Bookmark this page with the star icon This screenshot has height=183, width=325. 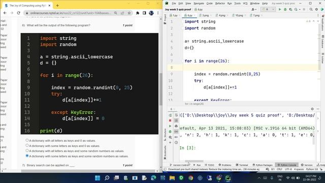point(129,13)
